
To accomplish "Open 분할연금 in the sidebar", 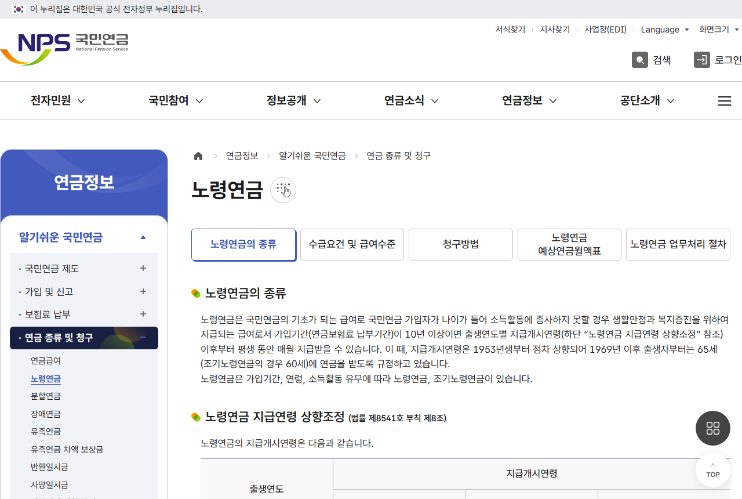I will point(46,396).
